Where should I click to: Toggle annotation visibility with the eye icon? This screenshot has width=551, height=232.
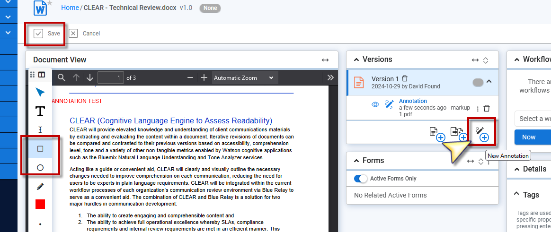(x=375, y=104)
